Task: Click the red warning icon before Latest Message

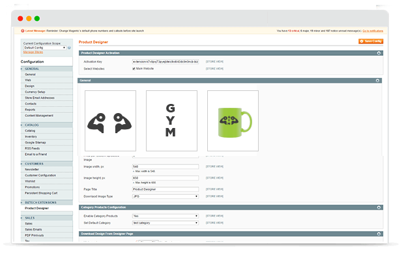Action: click(23, 31)
